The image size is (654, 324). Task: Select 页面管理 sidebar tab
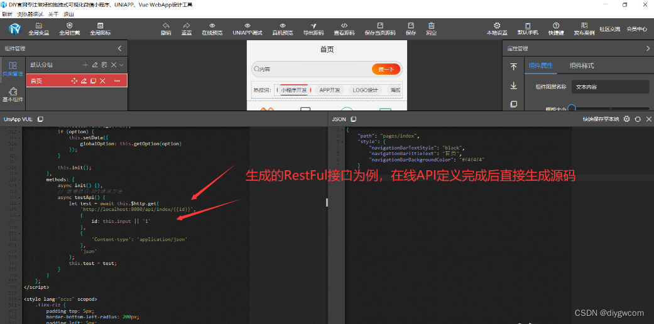(x=13, y=69)
